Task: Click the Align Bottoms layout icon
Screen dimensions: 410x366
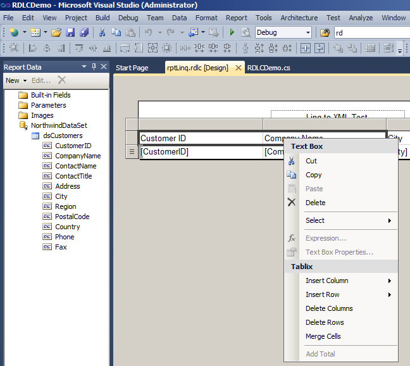Action: point(107,48)
